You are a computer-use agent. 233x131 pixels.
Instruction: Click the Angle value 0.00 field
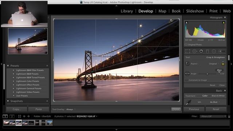(x=222, y=74)
